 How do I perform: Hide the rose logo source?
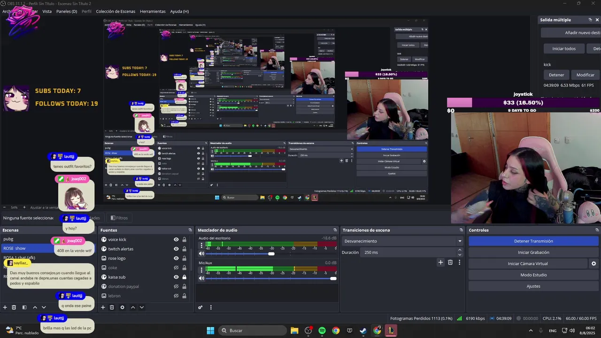pyautogui.click(x=176, y=258)
